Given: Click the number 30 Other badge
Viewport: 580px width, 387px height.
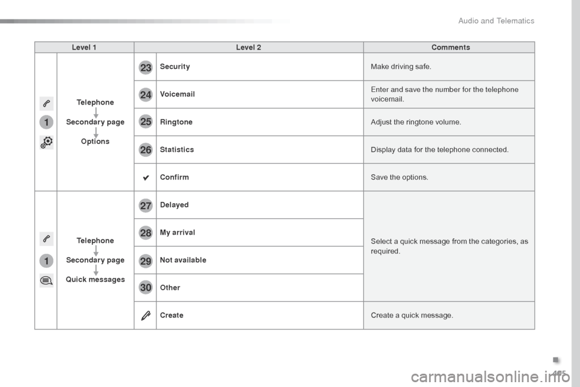Looking at the screenshot, I should 146,288.
